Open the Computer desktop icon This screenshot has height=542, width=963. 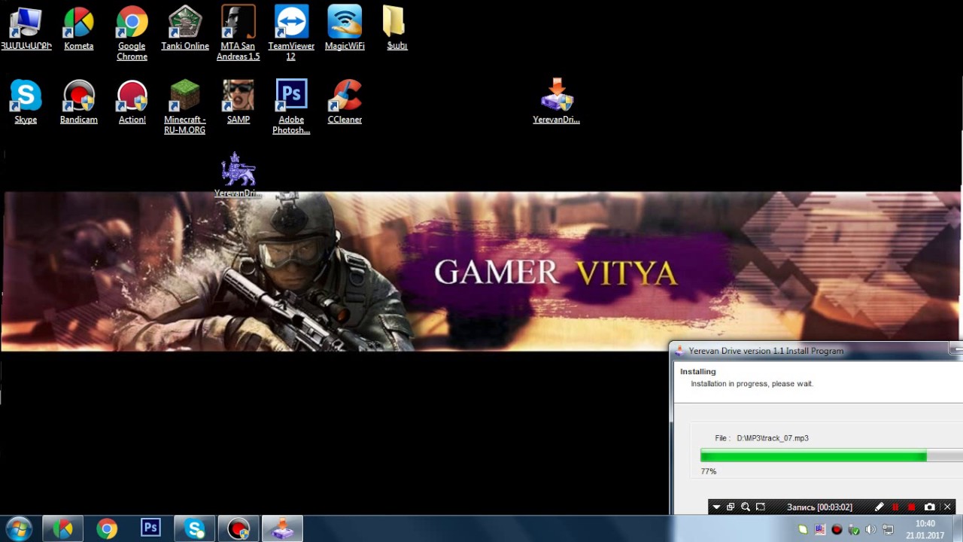click(26, 29)
